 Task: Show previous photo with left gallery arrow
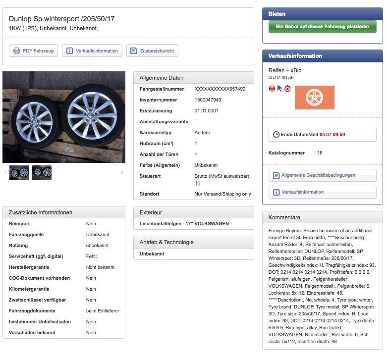[x=5, y=172]
